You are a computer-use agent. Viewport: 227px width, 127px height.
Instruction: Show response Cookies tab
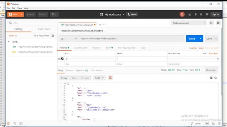tap(70, 71)
